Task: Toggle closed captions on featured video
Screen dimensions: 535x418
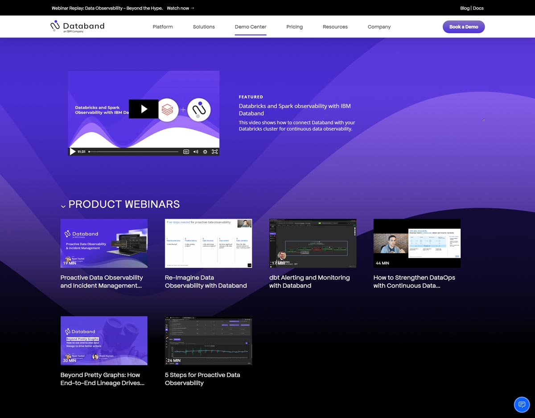Action: pyautogui.click(x=186, y=152)
